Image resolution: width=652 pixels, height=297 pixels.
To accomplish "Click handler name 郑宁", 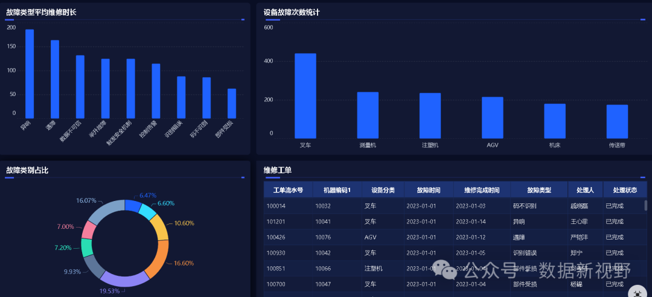I will click(x=577, y=253).
